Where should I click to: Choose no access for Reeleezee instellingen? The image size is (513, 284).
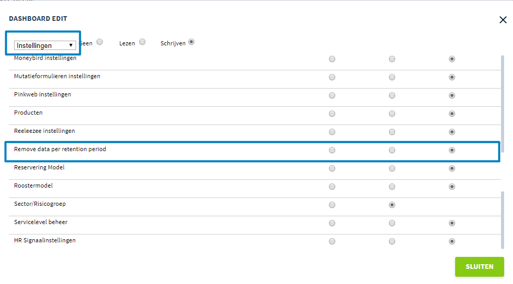(332, 132)
